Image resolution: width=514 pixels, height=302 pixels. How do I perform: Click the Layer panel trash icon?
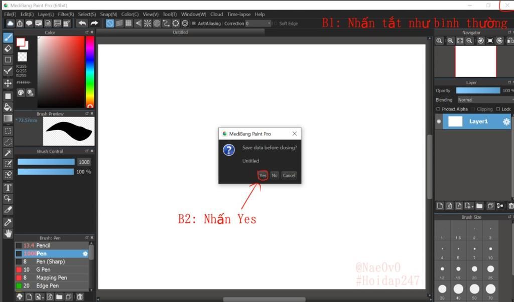tap(510, 206)
